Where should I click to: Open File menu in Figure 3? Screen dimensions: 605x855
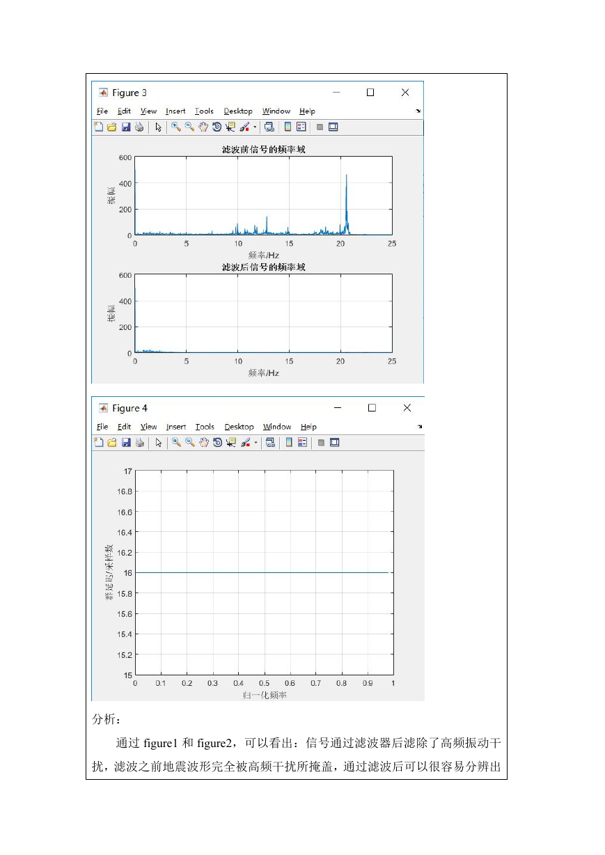coord(102,111)
